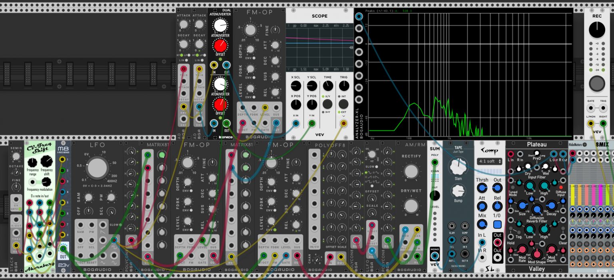Click input jack 1 on M8 merger
Viewport: 614px width, 280px height.
click(62, 160)
